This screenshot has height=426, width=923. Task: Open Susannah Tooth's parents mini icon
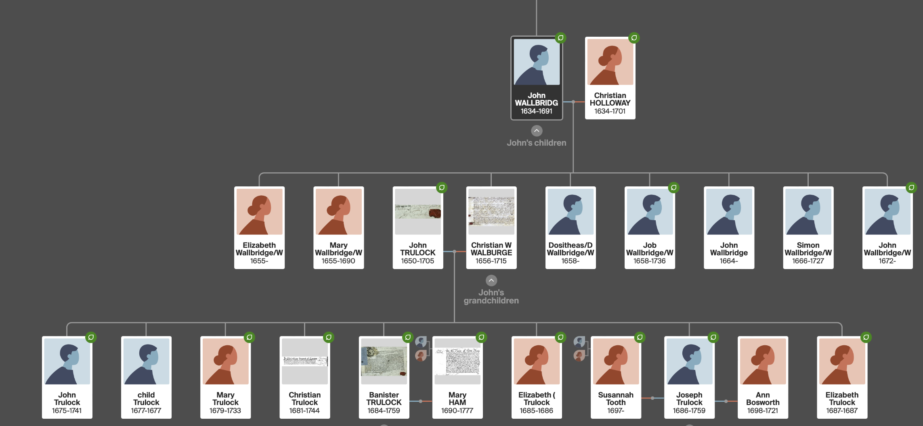[x=579, y=349]
